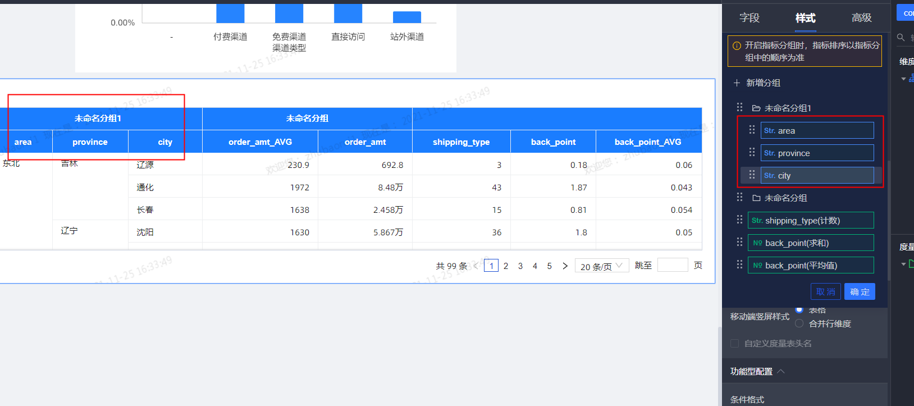This screenshot has height=406, width=914.
Task: Click the drag handle beside shipping_type(计数)
Action: 739,220
